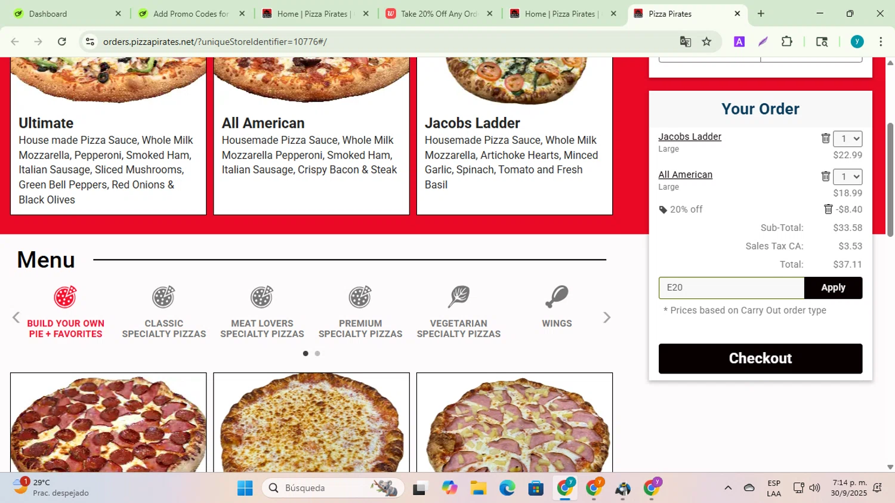Open the pepperoni and ham pizza thumbnail
The image size is (895, 503).
click(x=108, y=422)
